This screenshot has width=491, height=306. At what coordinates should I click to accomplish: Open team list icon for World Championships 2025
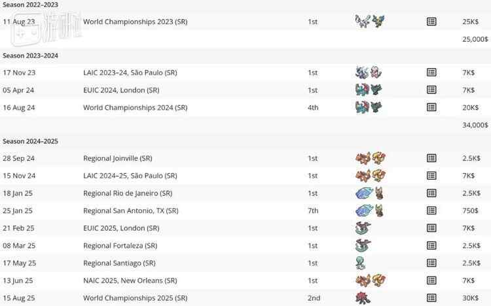(x=431, y=298)
